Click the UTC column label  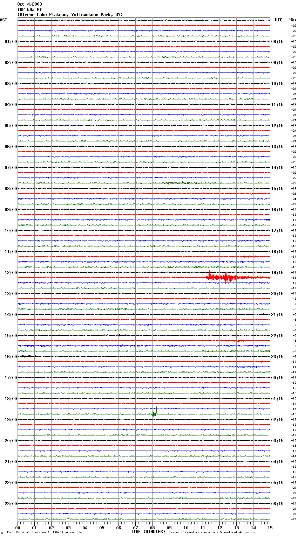click(x=279, y=20)
